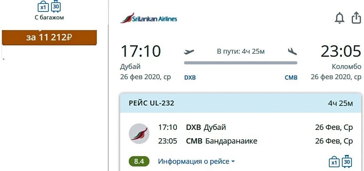Expand Информация о рейсе dropdown

coord(196,161)
